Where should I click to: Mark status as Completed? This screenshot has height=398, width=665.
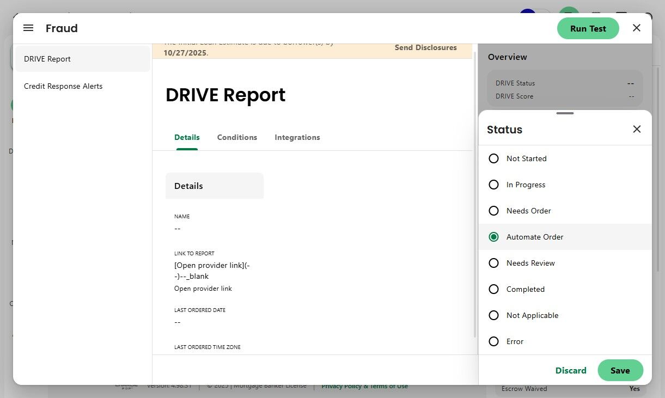pyautogui.click(x=494, y=289)
